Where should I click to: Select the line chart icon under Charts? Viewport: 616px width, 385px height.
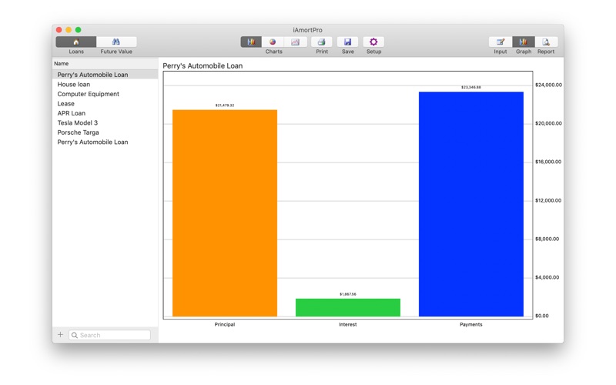295,42
